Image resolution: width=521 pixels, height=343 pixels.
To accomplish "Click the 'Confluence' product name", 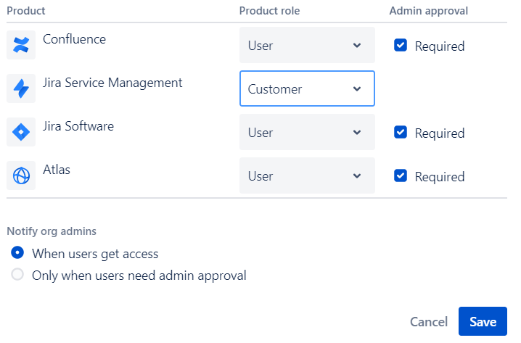I will point(75,39).
